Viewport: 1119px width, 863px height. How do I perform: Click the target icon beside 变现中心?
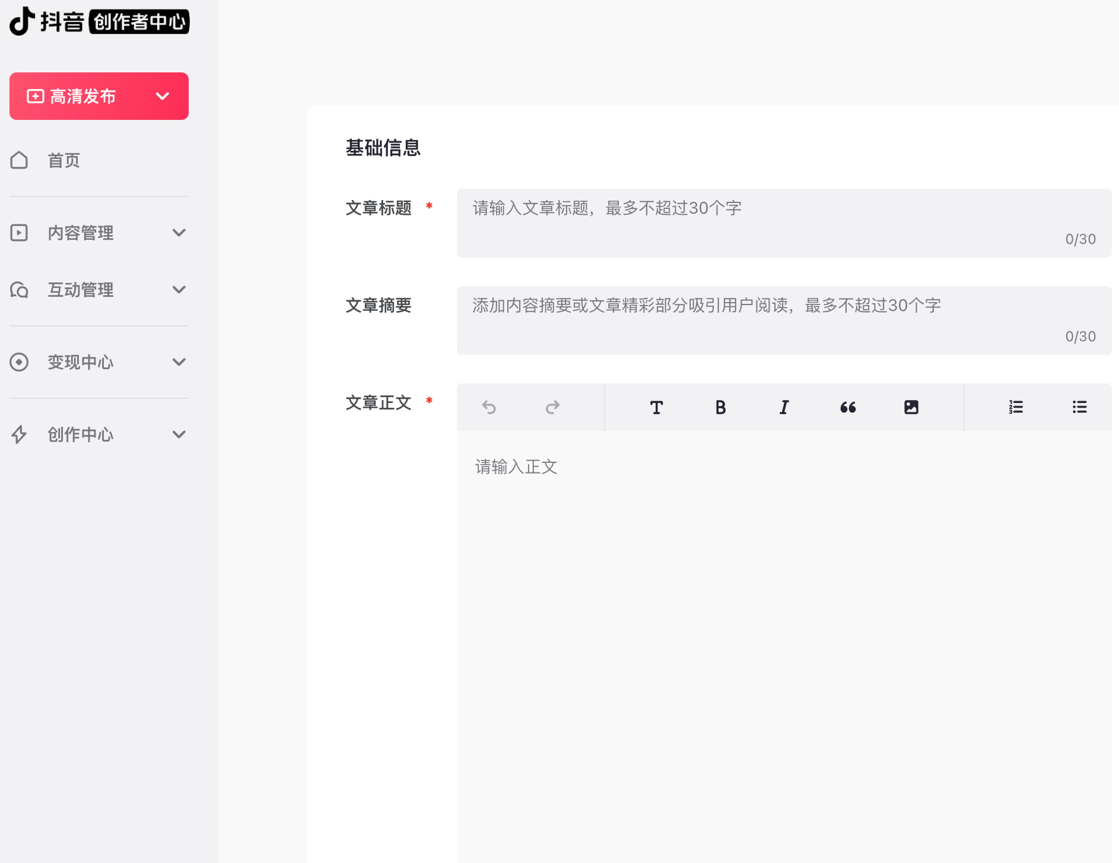pyautogui.click(x=19, y=362)
